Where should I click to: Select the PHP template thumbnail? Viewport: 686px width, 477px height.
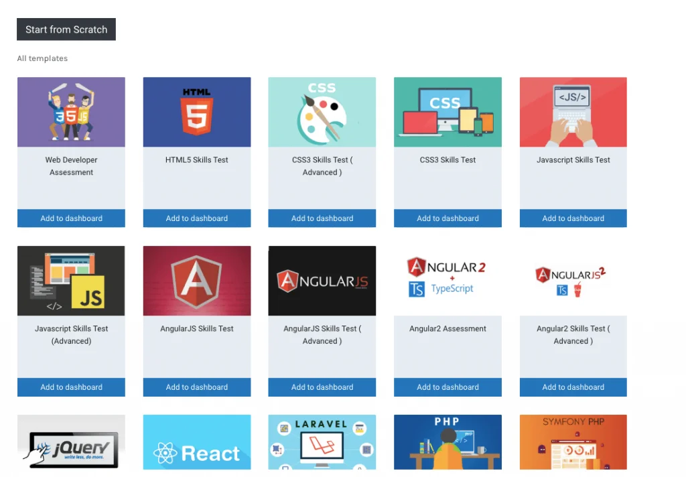tap(448, 442)
